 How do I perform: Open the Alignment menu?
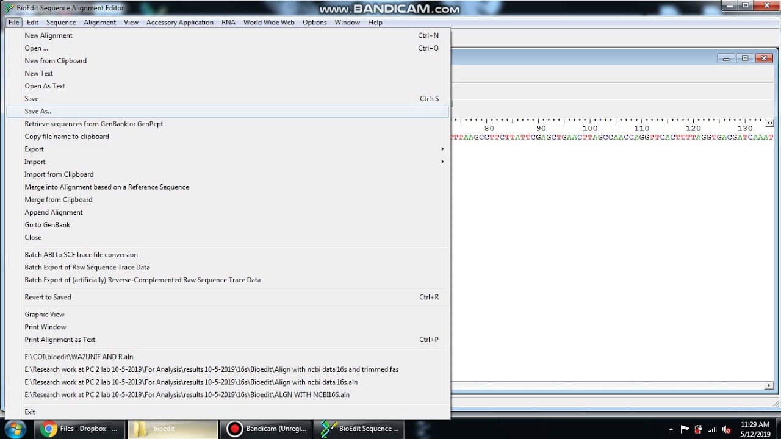pos(100,22)
